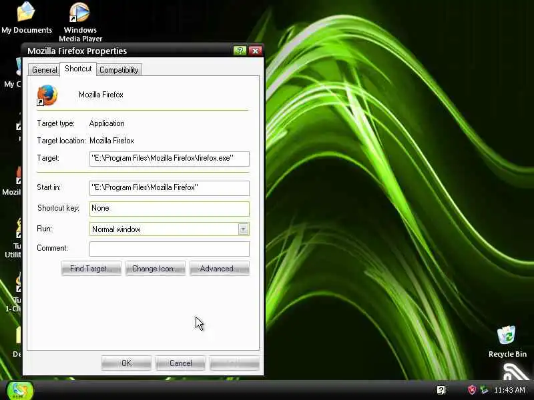This screenshot has height=400, width=534.
Task: Click the 11:43 AM clock in the tray
Action: coord(509,390)
